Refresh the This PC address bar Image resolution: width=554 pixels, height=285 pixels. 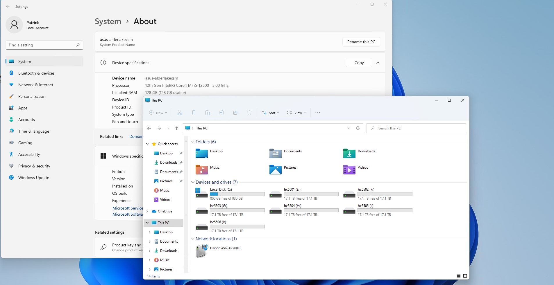358,128
